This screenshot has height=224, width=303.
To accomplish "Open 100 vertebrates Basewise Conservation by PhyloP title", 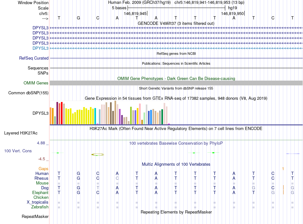I will click(176, 143).
